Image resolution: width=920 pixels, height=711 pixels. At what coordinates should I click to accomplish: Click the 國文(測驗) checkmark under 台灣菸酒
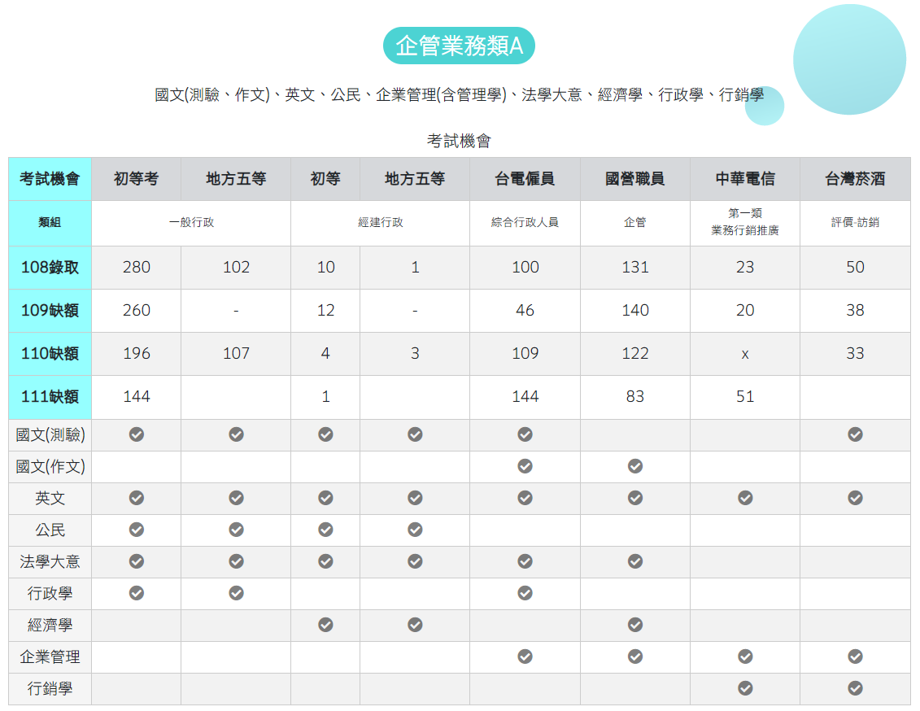[x=856, y=434]
